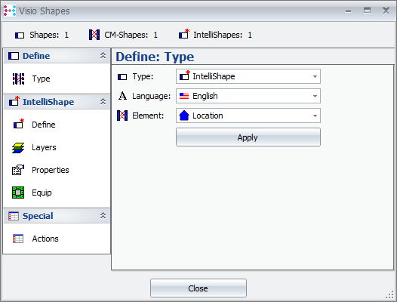397x302 pixels.
Task: Click the IntelliShape section title text
Action: tap(48, 102)
